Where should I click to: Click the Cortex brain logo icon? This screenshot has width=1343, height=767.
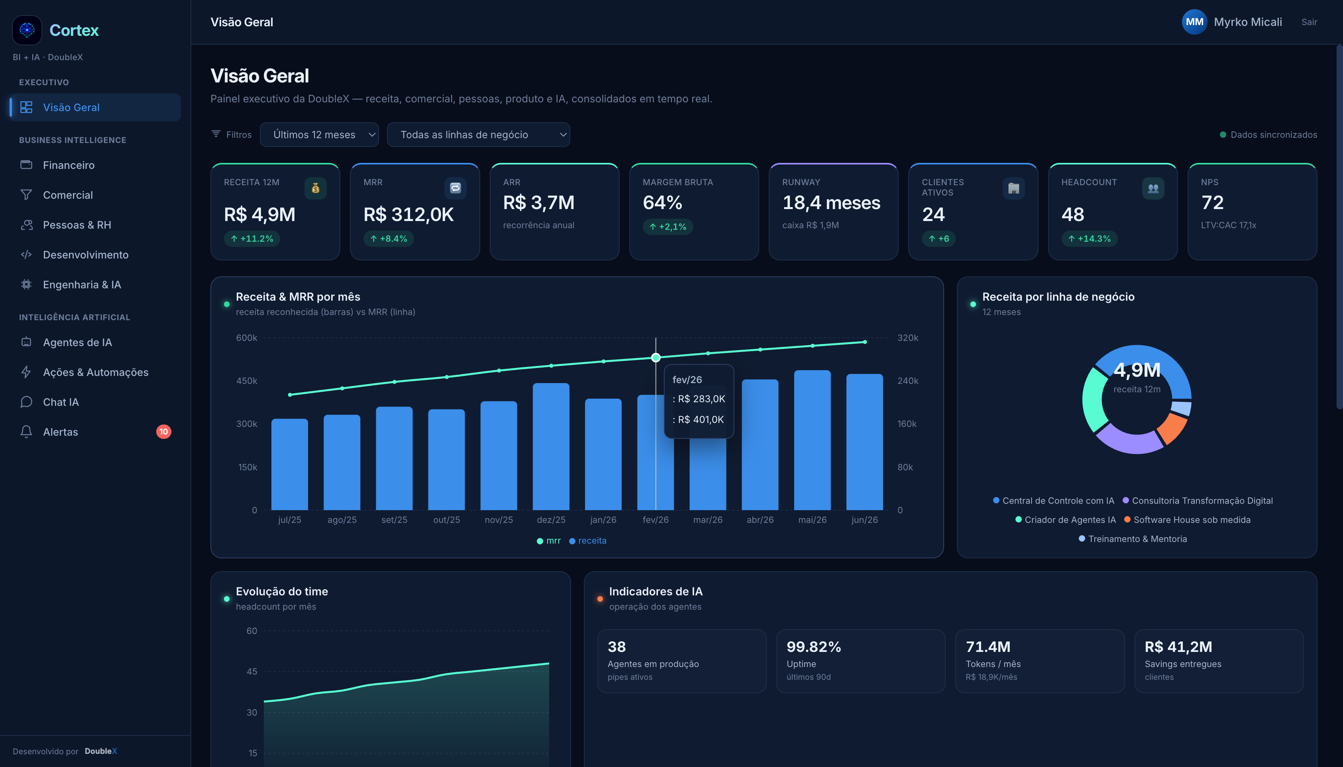[27, 30]
